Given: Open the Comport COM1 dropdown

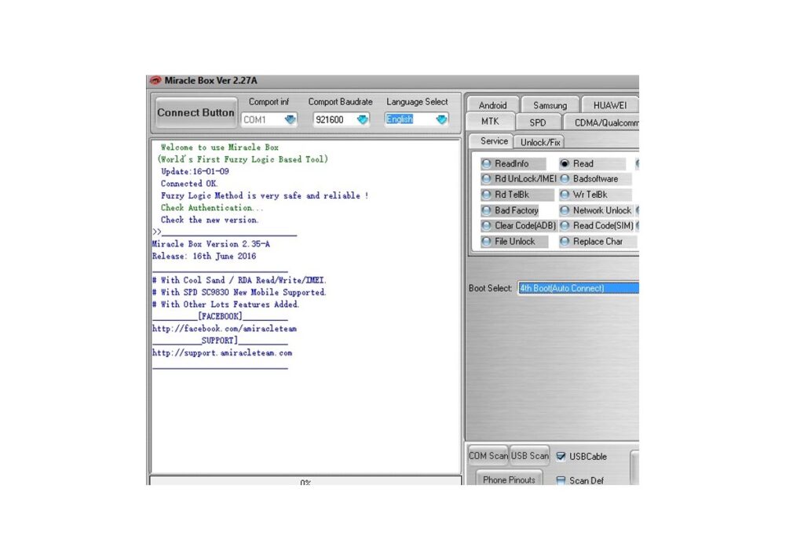Looking at the screenshot, I should click(x=291, y=119).
